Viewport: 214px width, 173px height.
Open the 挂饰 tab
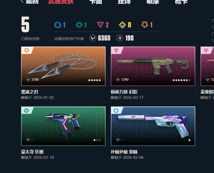124,2
